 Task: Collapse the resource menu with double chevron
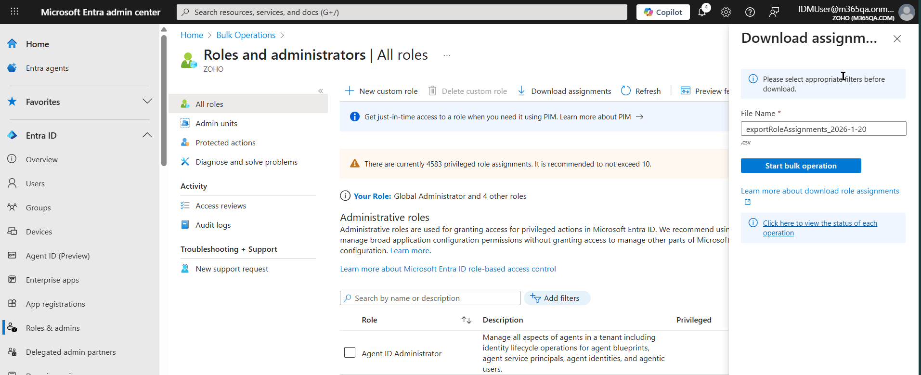[321, 91]
